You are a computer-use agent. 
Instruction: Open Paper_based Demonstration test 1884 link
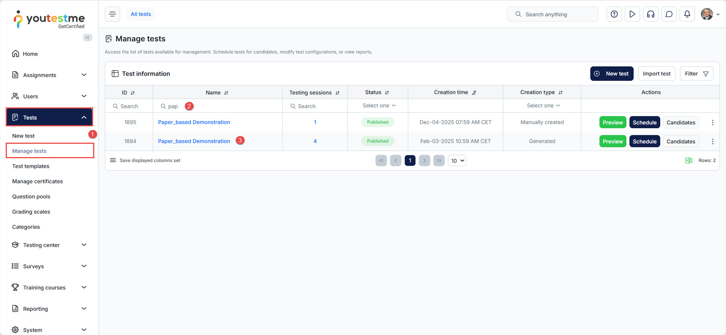point(194,141)
